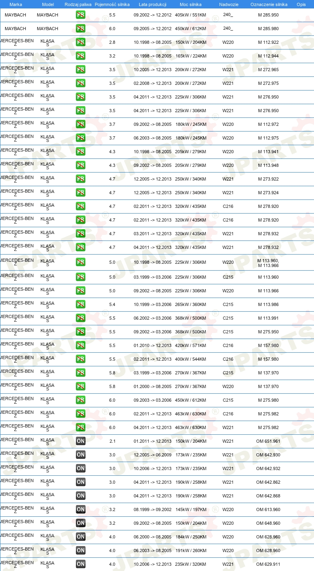The height and width of the screenshot is (571, 314).
Task: Choose the PB fuel icon in the M 112.972 row
Action: (x=81, y=125)
